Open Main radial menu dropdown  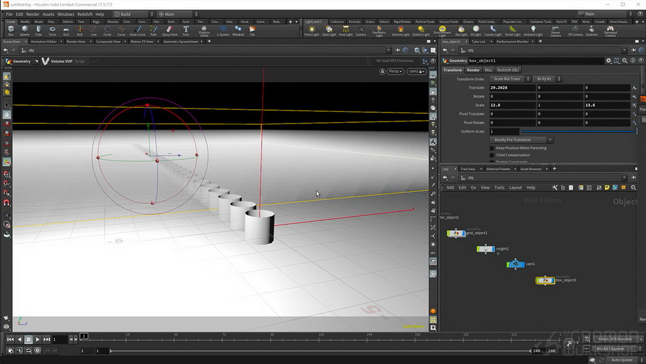click(178, 14)
